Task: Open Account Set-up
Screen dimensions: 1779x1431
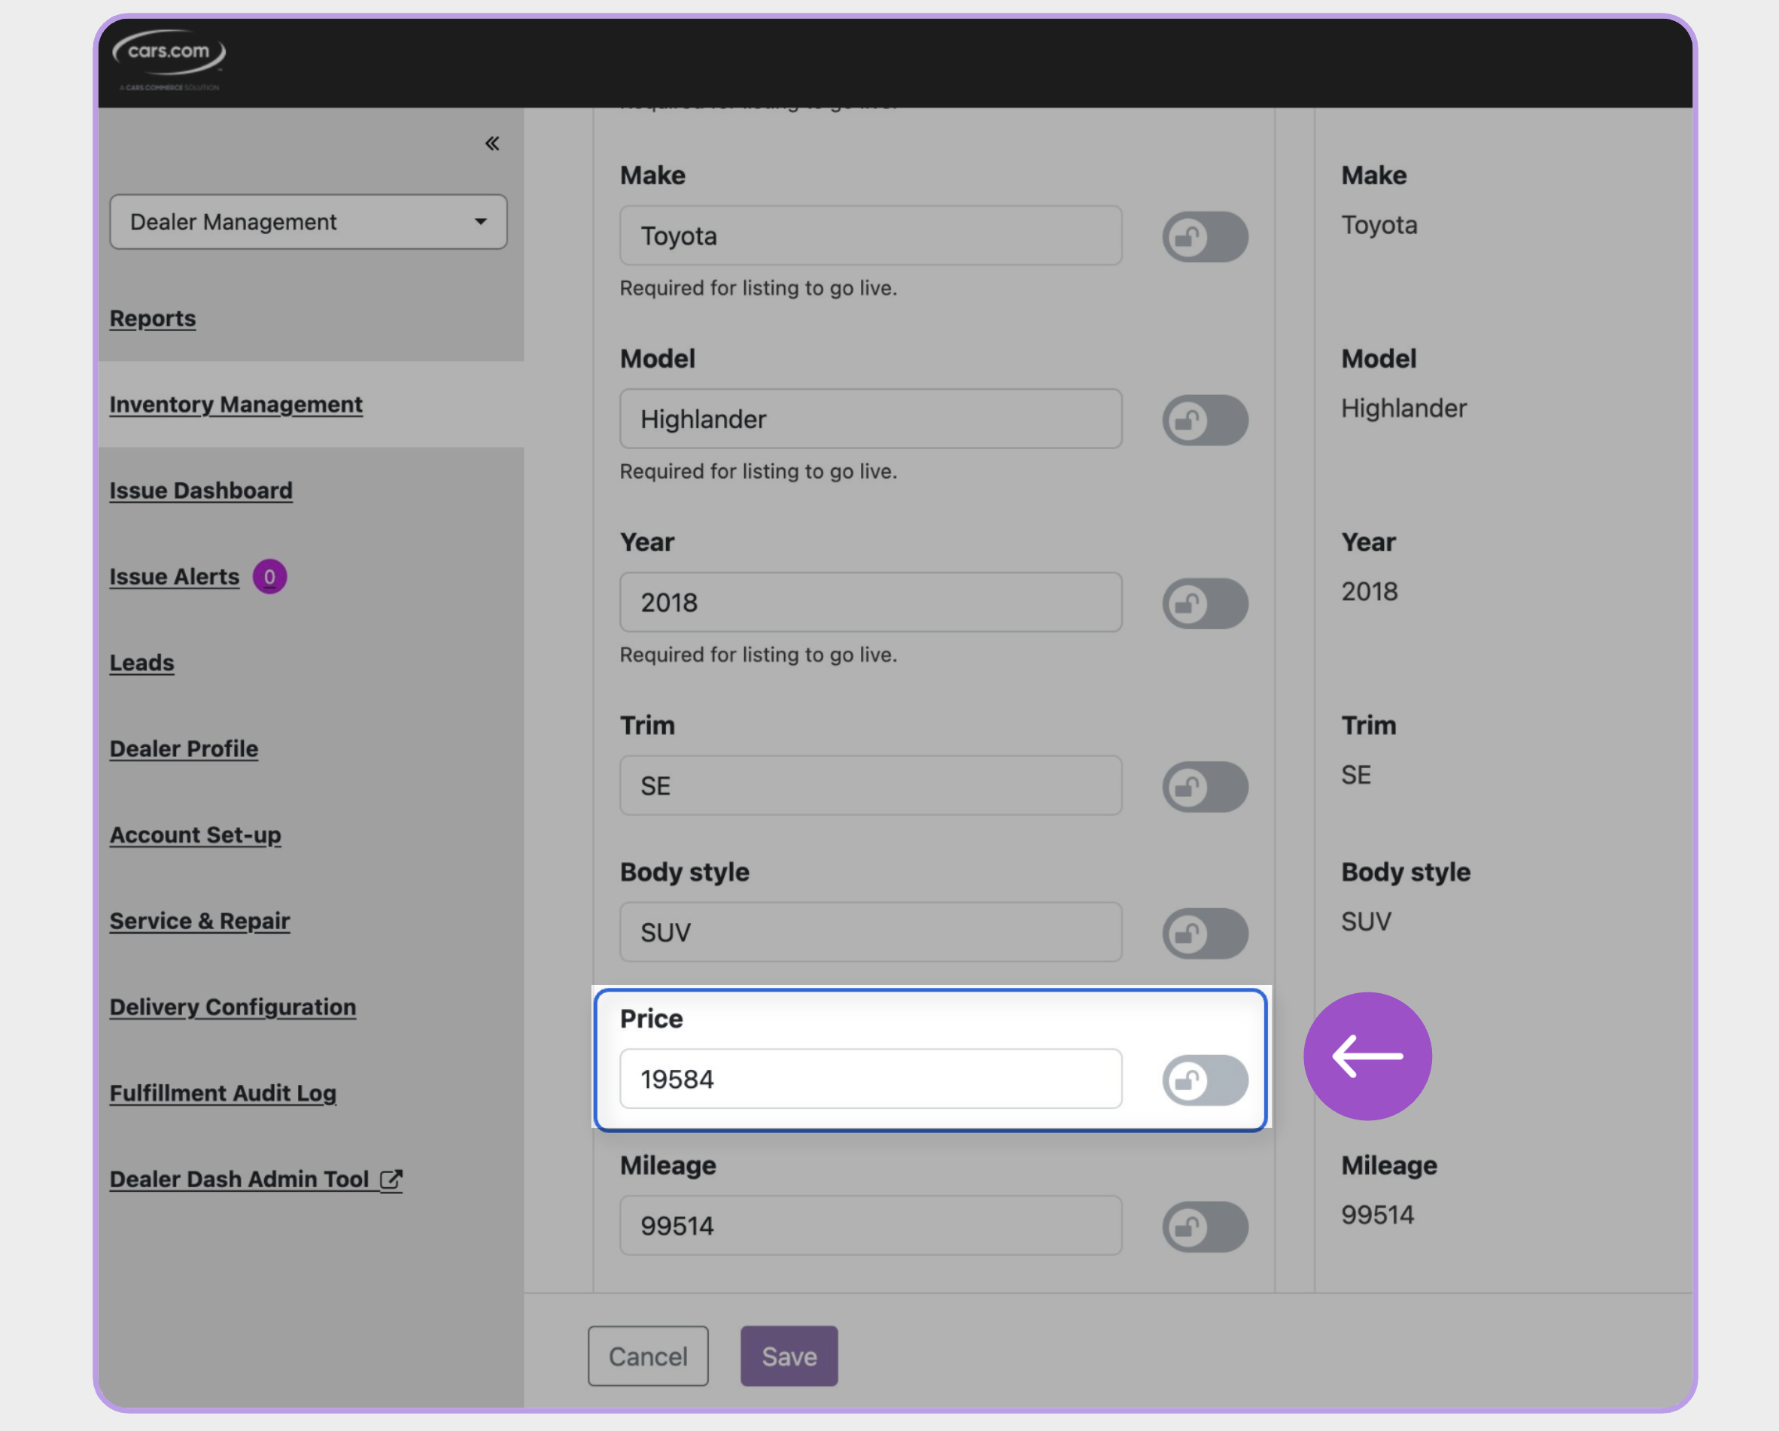Action: click(x=196, y=834)
